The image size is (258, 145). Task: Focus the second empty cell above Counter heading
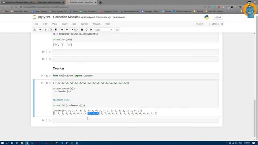(135, 59)
